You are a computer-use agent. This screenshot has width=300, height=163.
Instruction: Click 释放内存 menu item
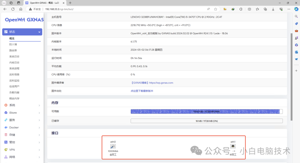click(x=14, y=99)
